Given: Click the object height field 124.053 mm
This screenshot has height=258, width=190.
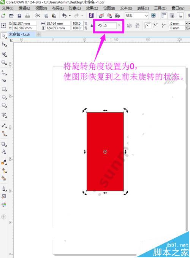Looking at the screenshot, I should [58, 28].
